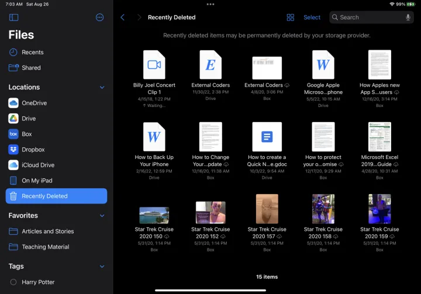This screenshot has width=421, height=294.
Task: Open Box storage location
Action: click(27, 134)
